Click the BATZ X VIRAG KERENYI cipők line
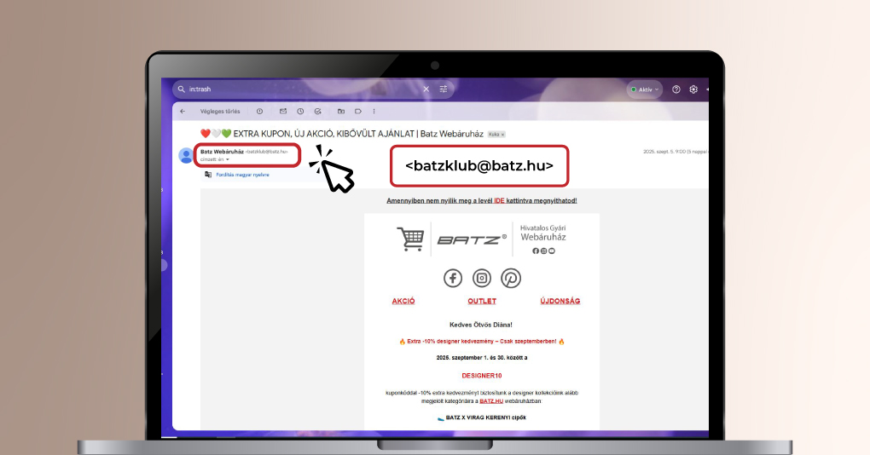Viewport: 870px width, 455px height. tap(482, 418)
